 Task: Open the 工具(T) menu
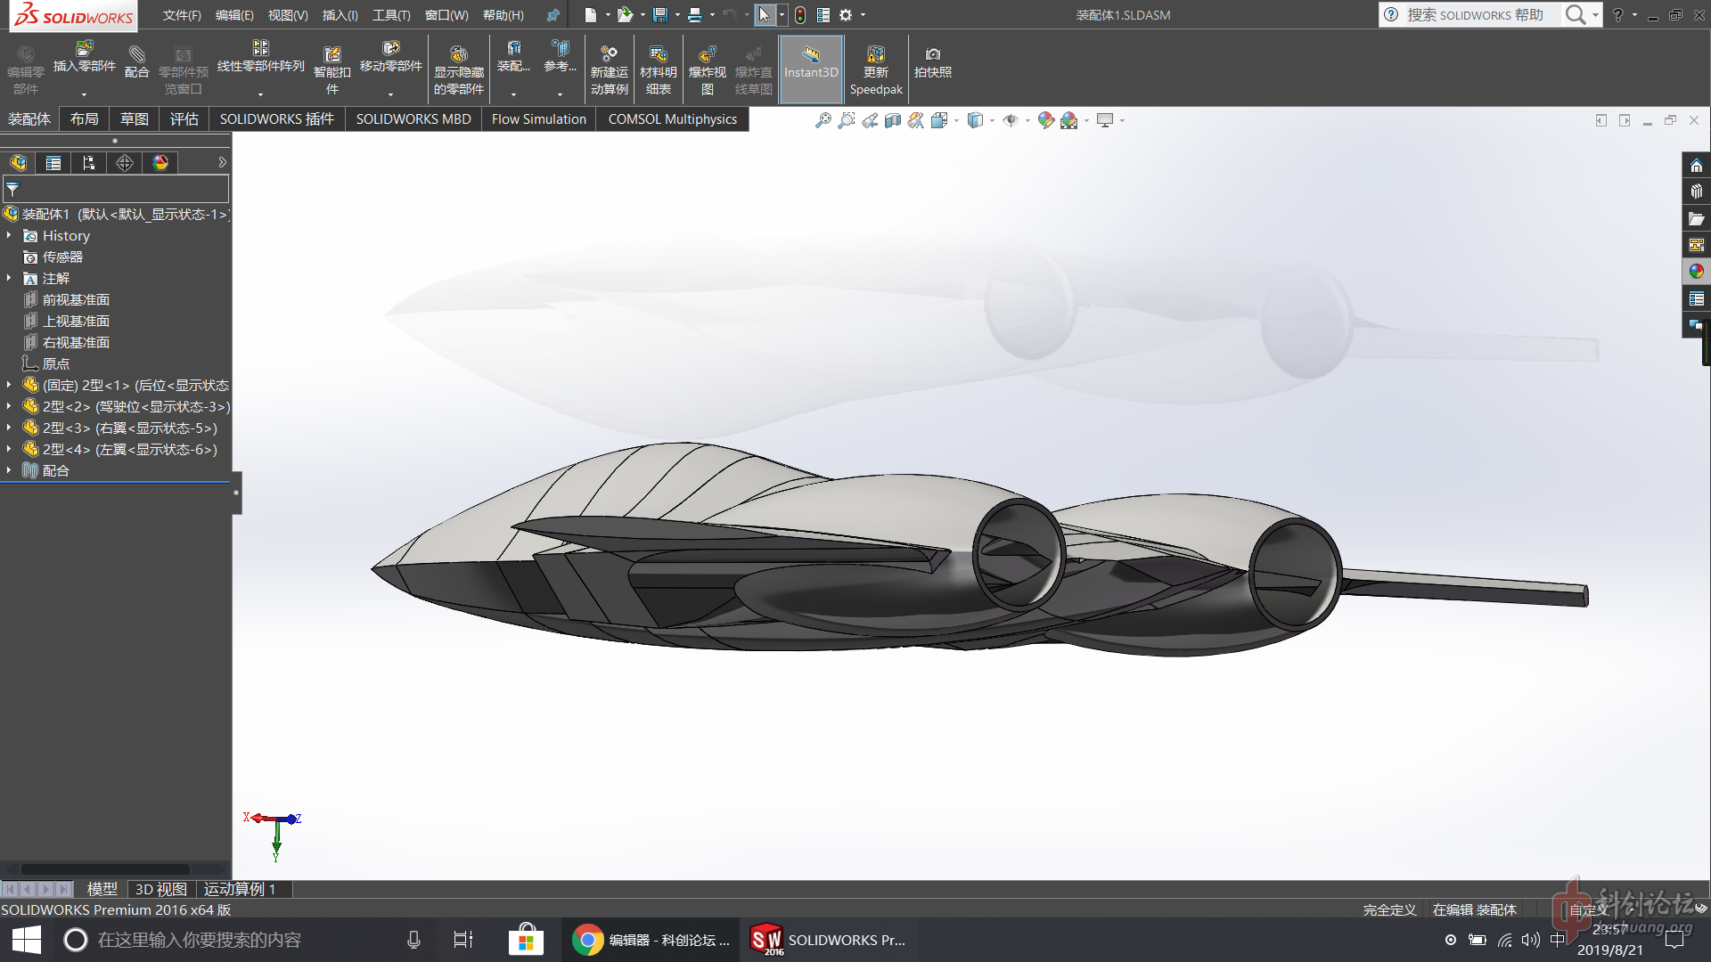[391, 15]
